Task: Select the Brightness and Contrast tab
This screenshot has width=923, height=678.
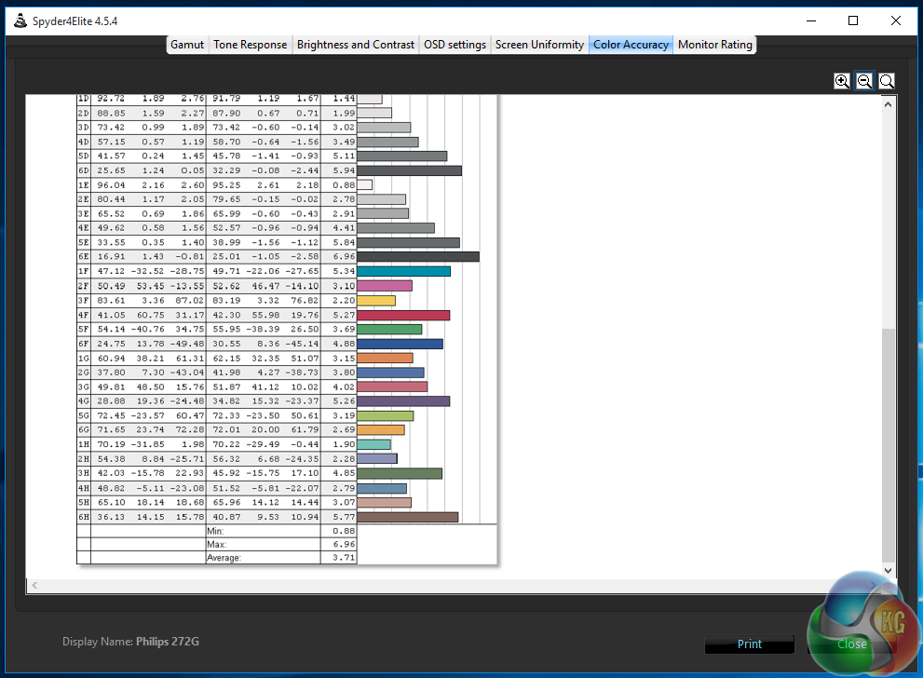Action: [356, 45]
